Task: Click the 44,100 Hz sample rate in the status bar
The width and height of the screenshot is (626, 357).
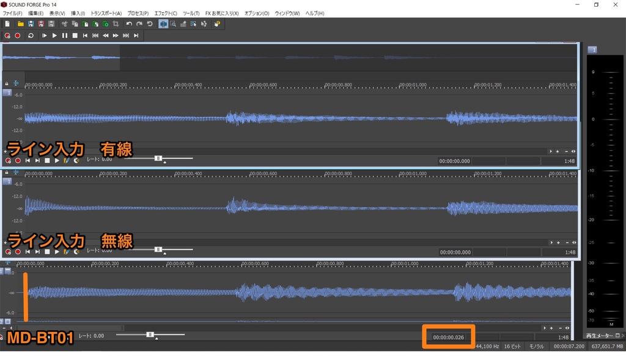Action: click(487, 347)
